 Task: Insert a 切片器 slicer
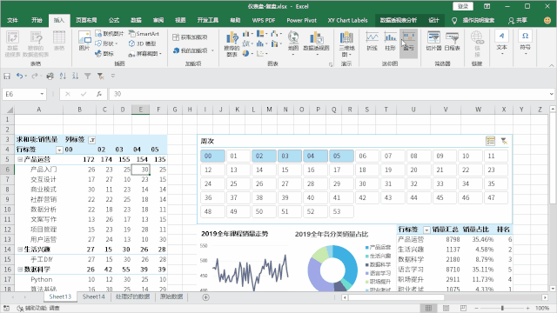(x=433, y=41)
